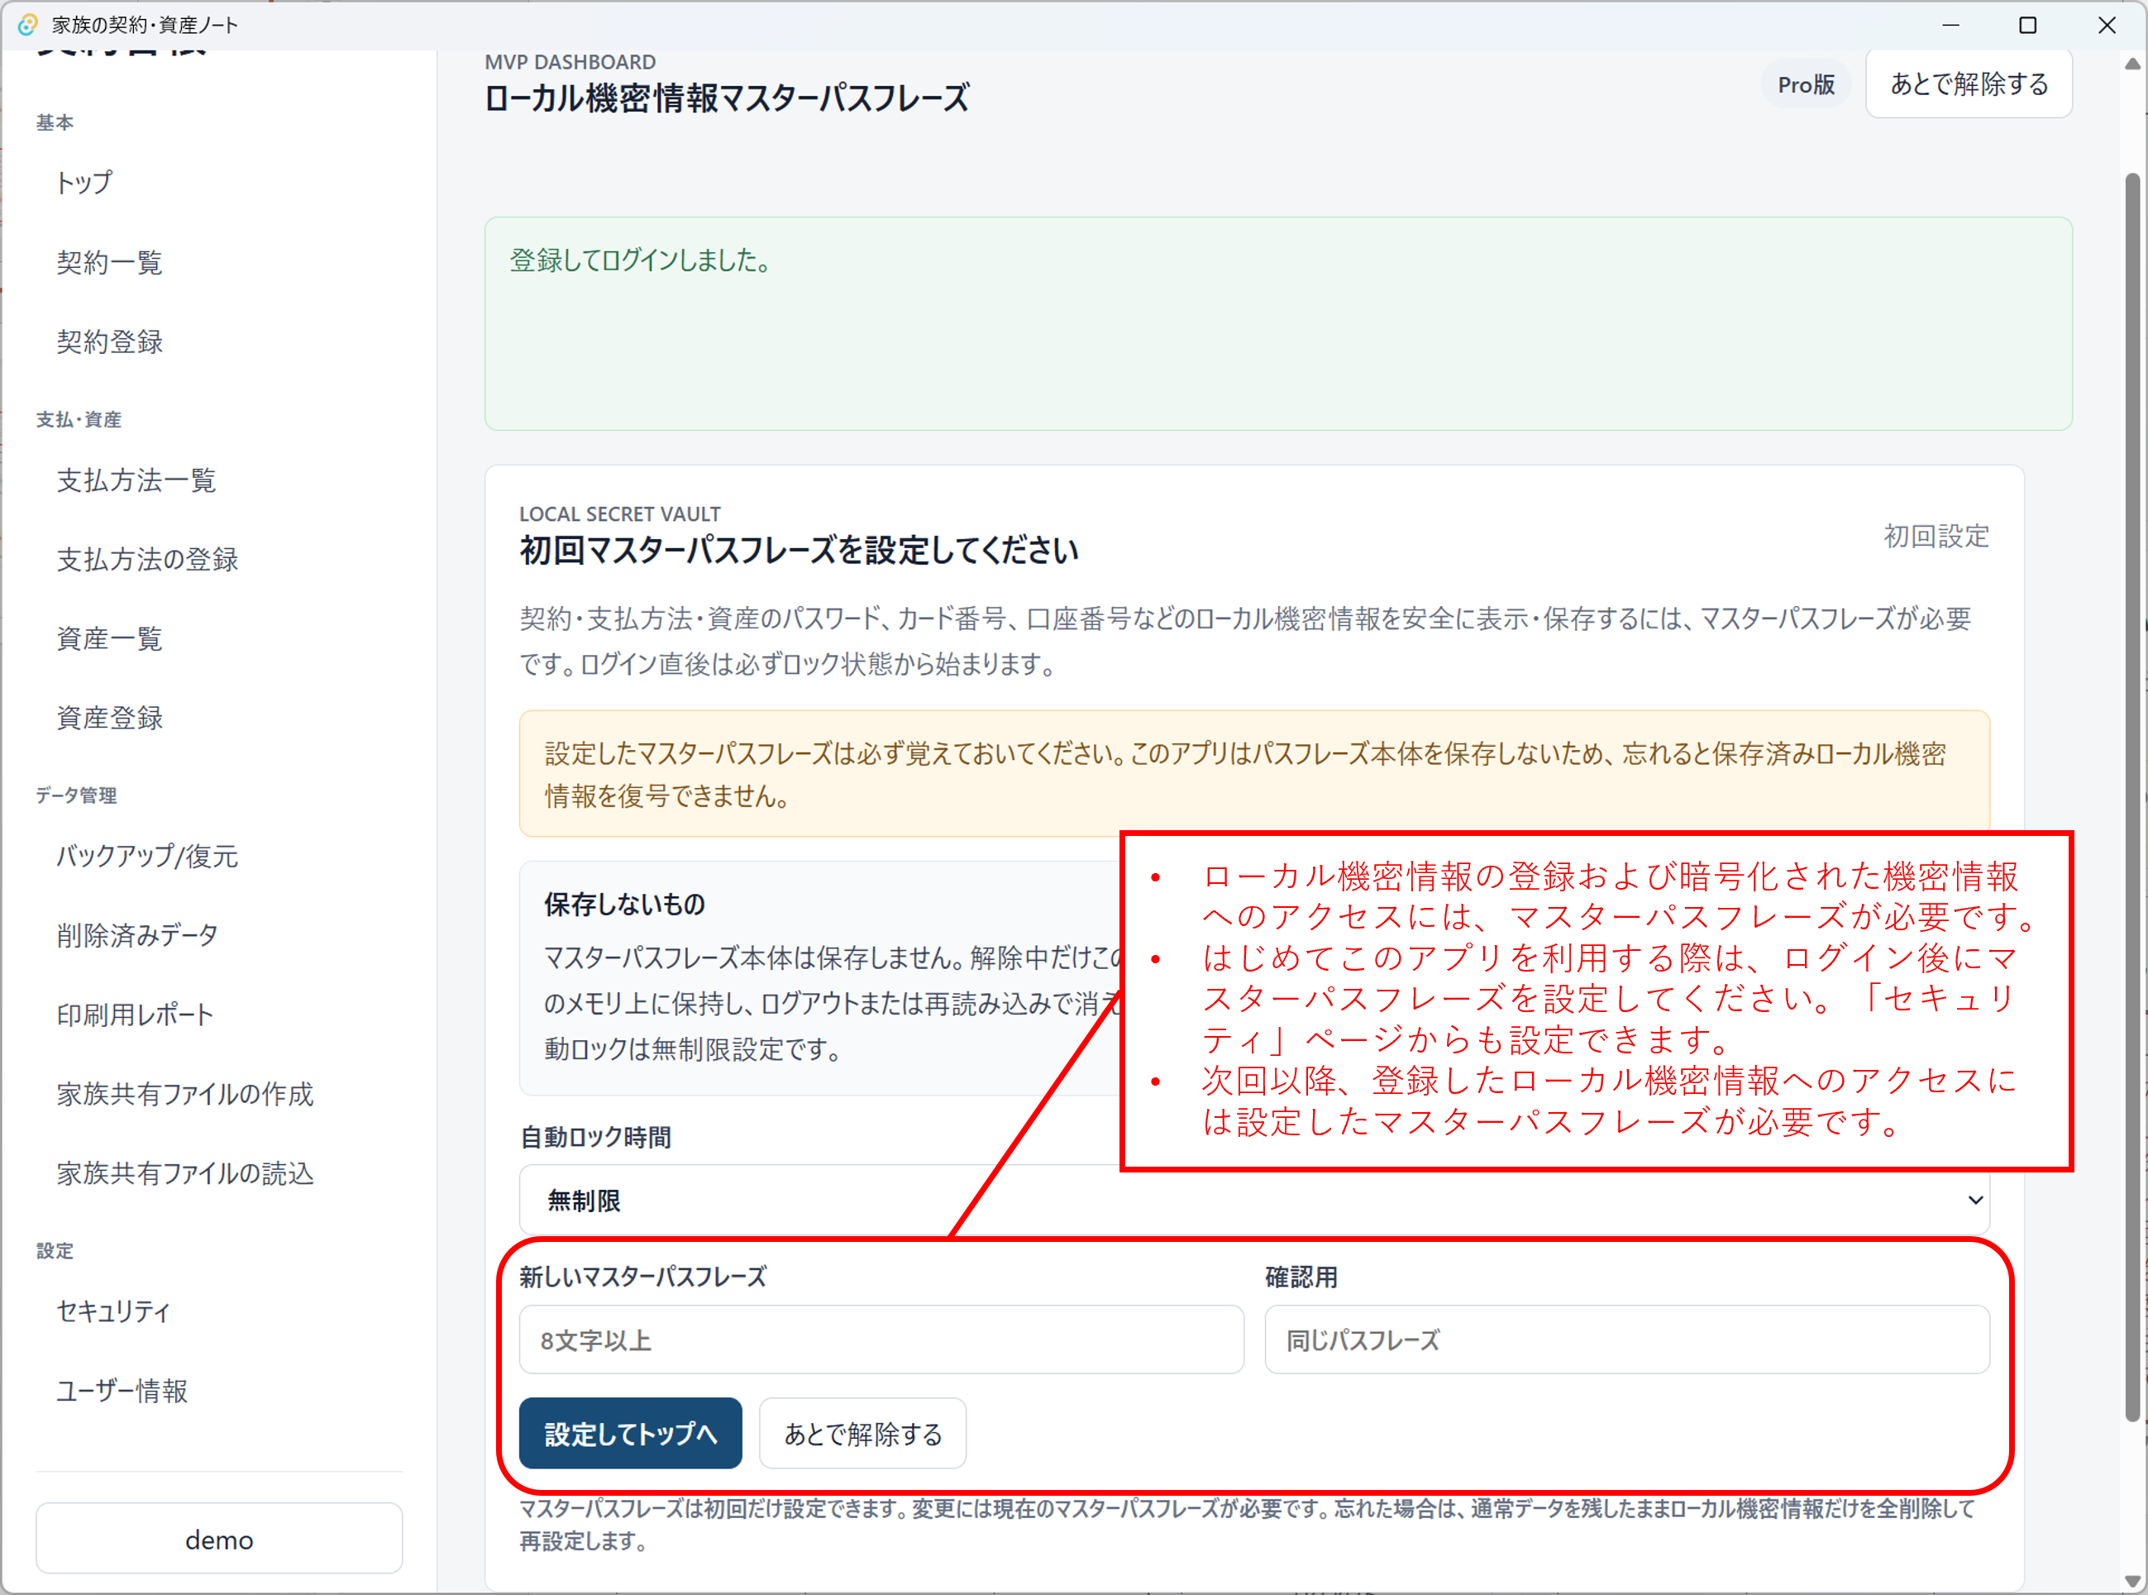Image resolution: width=2148 pixels, height=1595 pixels.
Task: Select 家族共有ファイルの読込 item
Action: click(x=184, y=1173)
